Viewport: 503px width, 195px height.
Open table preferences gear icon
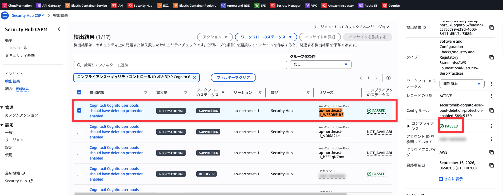[389, 78]
